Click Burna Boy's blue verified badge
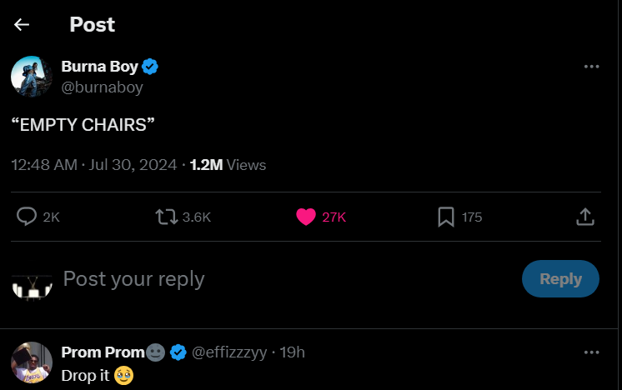 pos(150,67)
